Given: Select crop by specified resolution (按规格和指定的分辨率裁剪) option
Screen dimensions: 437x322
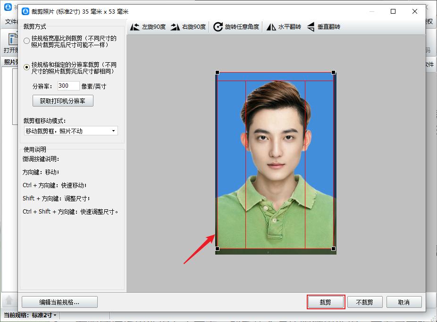Looking at the screenshot, I should pos(27,67).
